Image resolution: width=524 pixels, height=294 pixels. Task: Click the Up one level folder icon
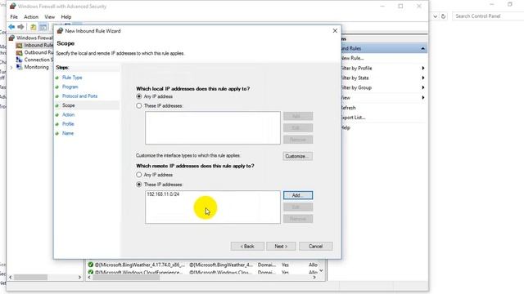[33, 27]
